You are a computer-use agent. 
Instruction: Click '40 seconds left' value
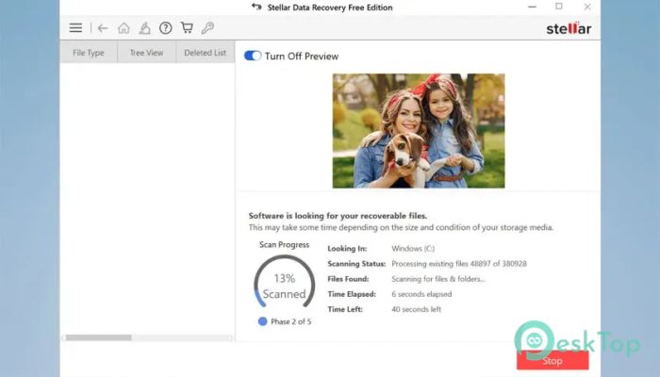[417, 309]
